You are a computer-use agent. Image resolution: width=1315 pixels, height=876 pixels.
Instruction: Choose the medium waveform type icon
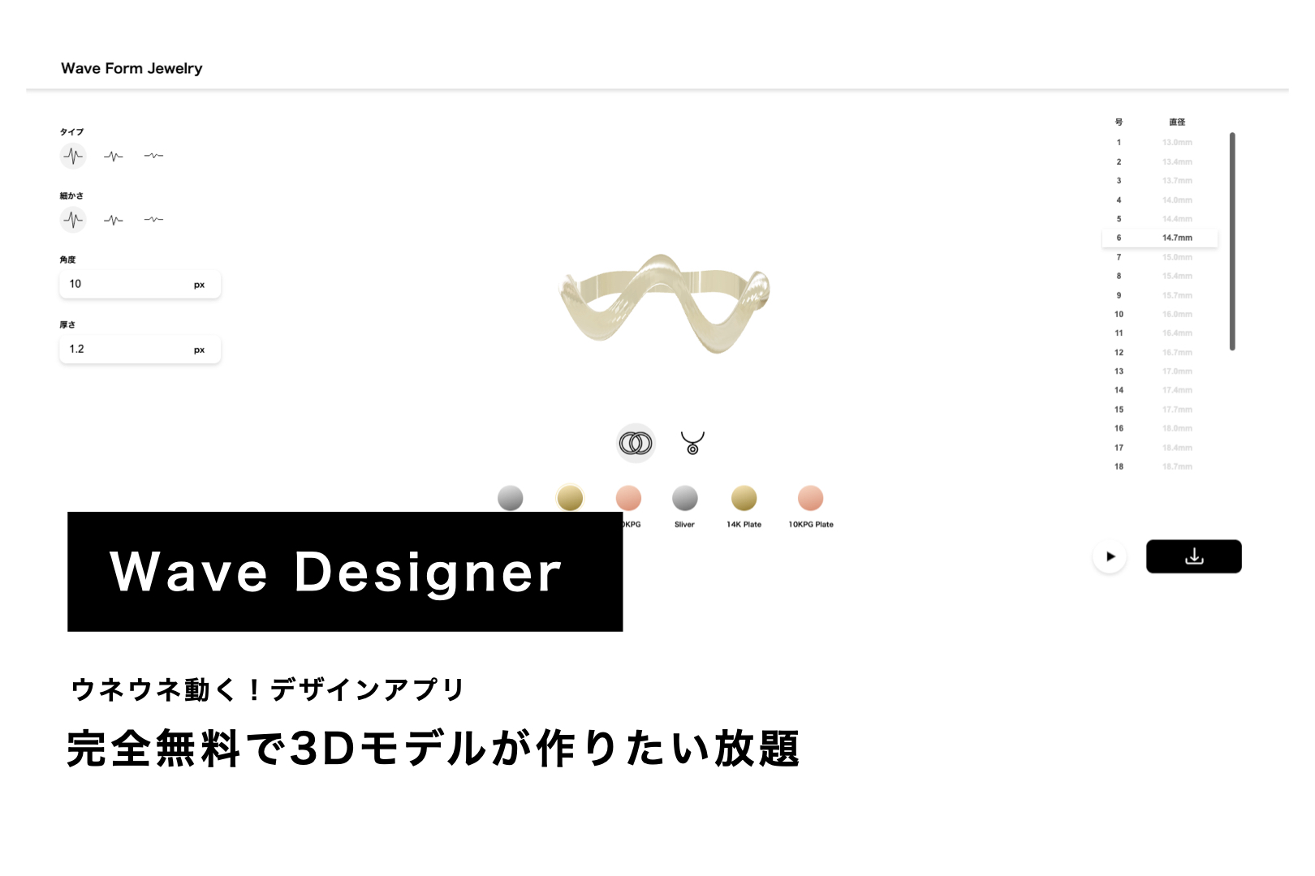[x=114, y=156]
